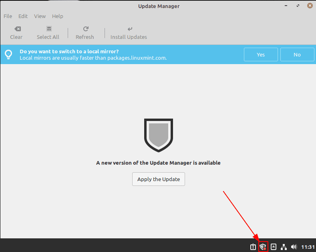The height and width of the screenshot is (252, 316).
Task: Click the lightbulb tip icon in blue banner
Action: tap(8, 54)
